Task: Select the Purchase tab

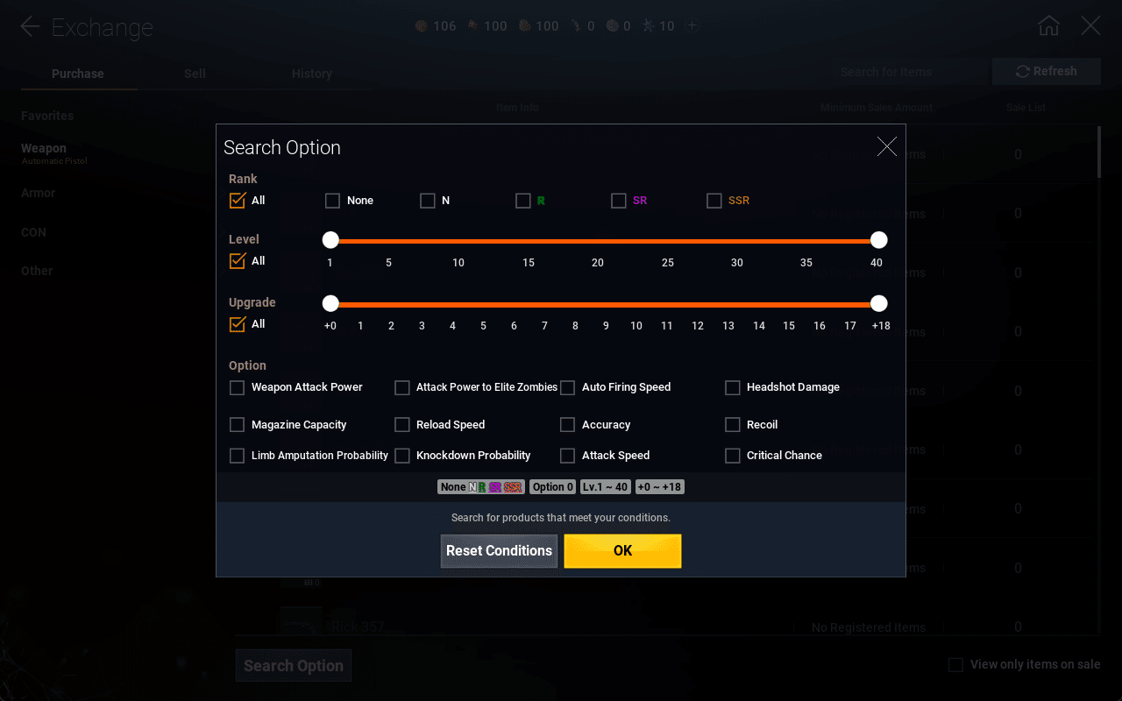Action: pos(78,74)
